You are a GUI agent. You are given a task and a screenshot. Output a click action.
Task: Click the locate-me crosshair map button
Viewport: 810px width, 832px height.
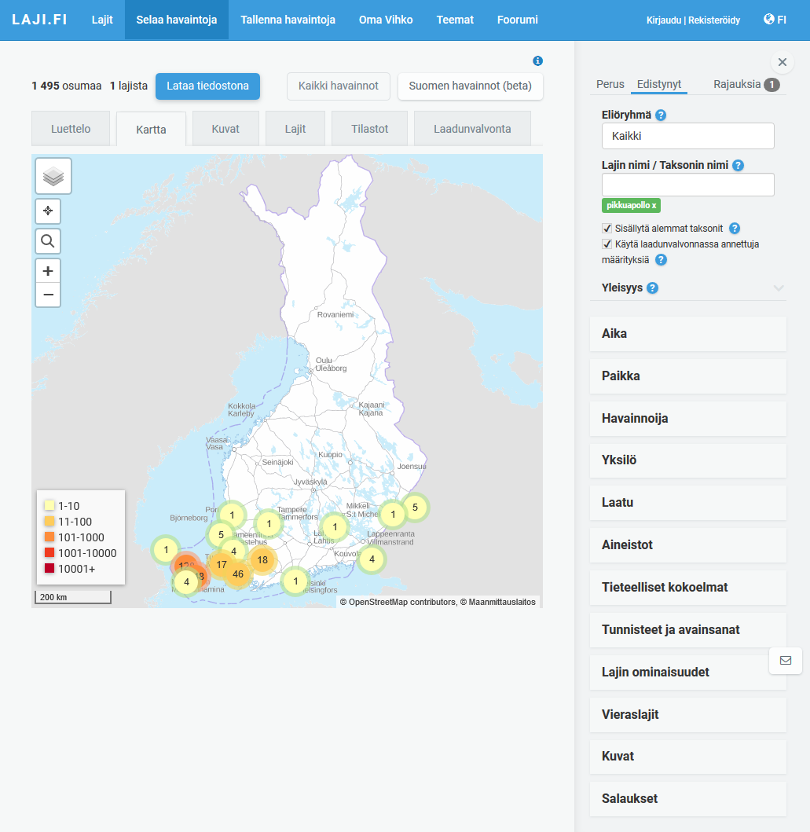click(x=48, y=211)
